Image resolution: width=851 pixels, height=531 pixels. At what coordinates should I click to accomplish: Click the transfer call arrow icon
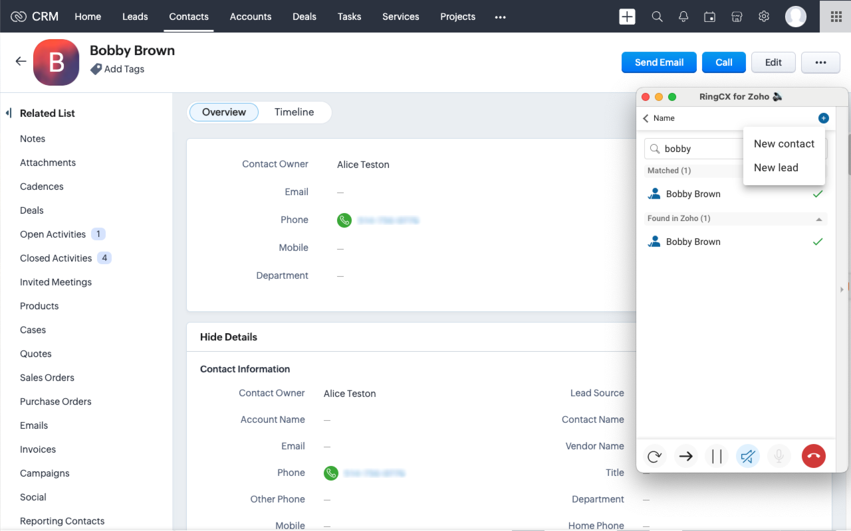[685, 457]
